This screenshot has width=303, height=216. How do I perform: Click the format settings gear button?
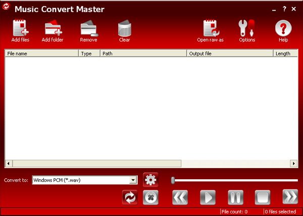150,180
